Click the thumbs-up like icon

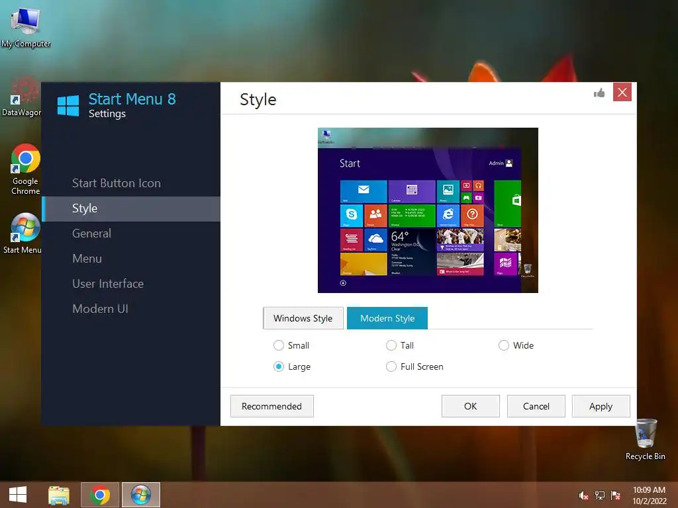click(599, 93)
